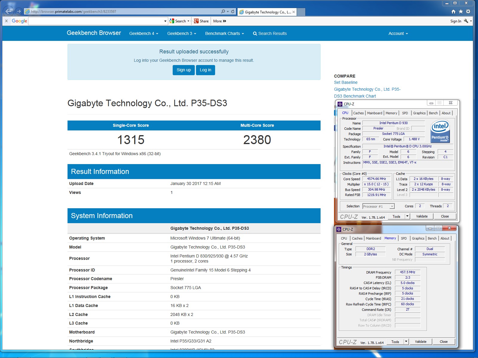Click the new tab button beside Gigabyte tab
The height and width of the screenshot is (358, 478).
click(301, 12)
